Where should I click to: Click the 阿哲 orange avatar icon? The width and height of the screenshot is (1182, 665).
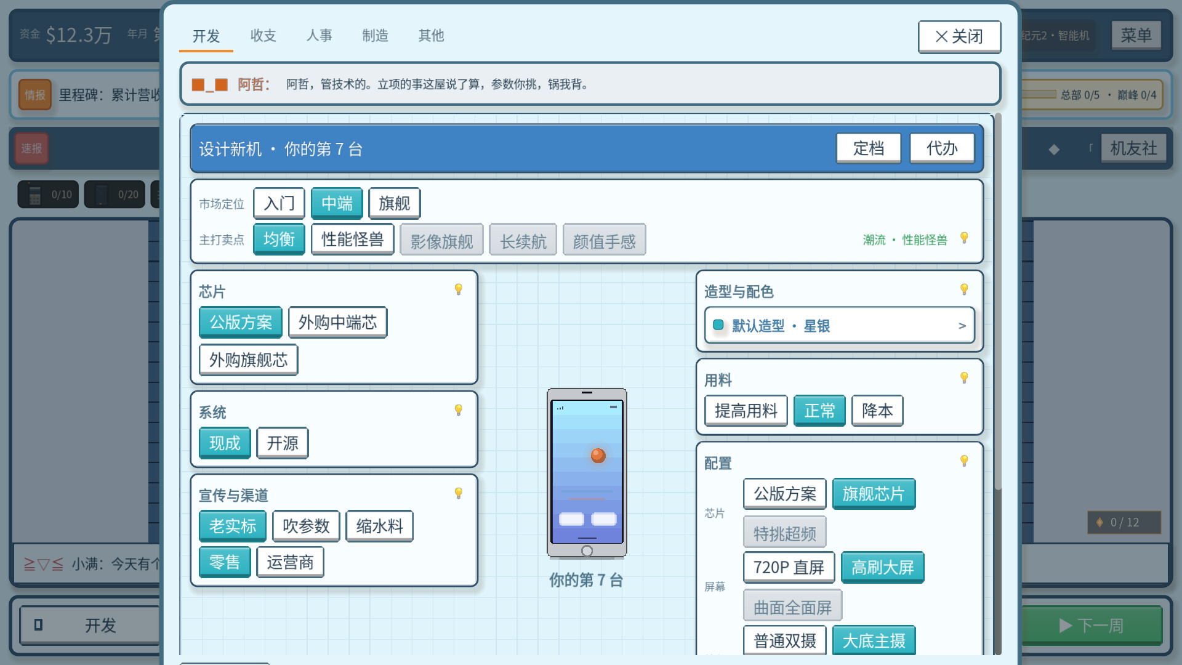(x=209, y=84)
